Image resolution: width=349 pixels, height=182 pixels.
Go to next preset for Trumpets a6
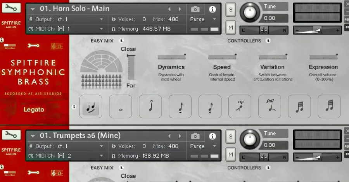pos(180,136)
